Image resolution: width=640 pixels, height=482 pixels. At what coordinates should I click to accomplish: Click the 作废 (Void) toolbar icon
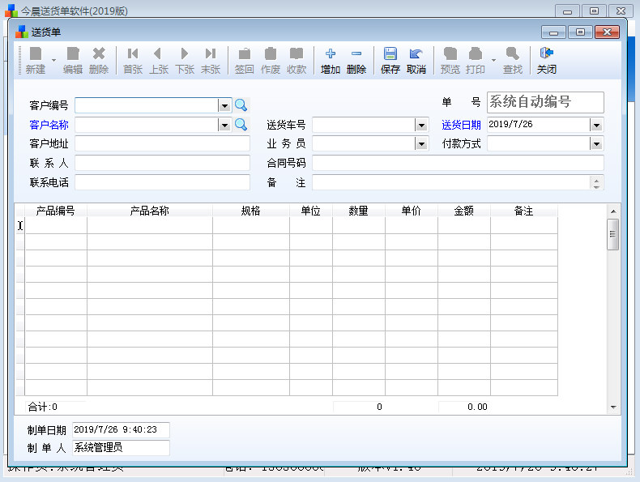pos(271,61)
